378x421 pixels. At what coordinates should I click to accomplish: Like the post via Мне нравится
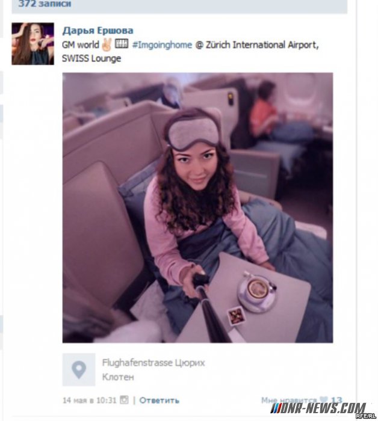(289, 401)
